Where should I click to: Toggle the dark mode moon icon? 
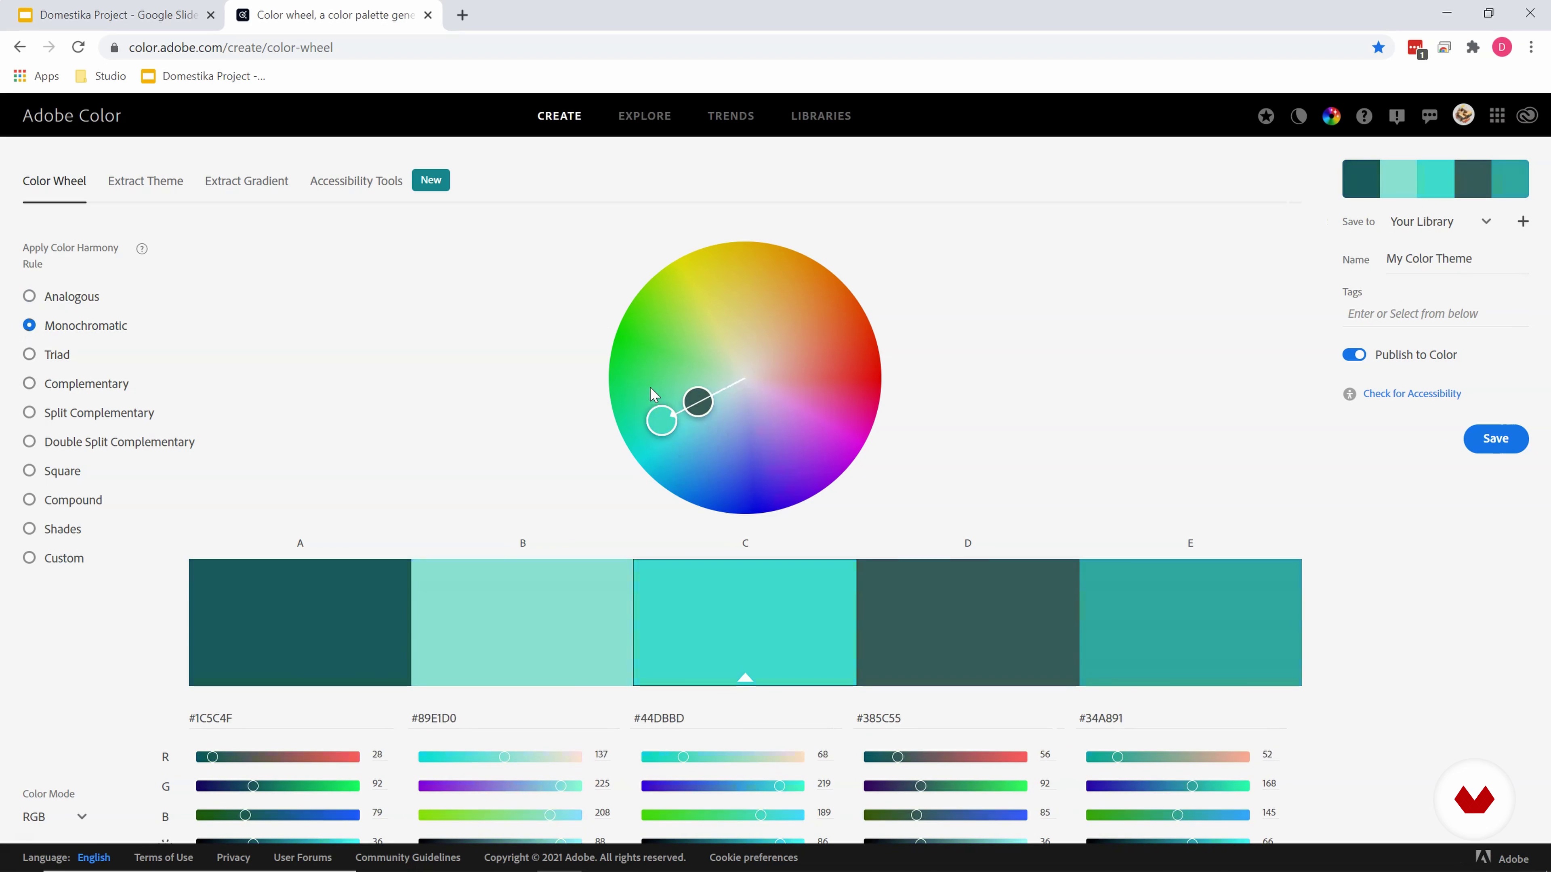(1299, 116)
